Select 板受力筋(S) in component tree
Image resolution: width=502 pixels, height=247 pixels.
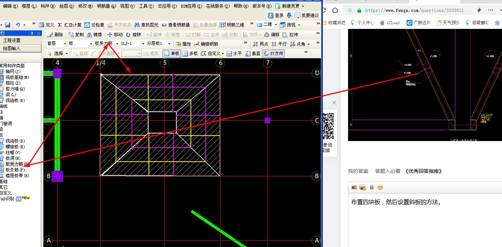point(14,164)
